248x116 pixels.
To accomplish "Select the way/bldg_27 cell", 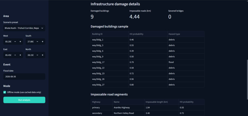I will click(x=110, y=85).
